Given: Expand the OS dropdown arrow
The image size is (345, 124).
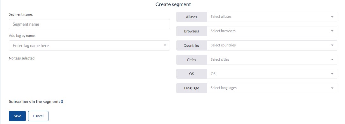Looking at the screenshot, I should (x=332, y=74).
